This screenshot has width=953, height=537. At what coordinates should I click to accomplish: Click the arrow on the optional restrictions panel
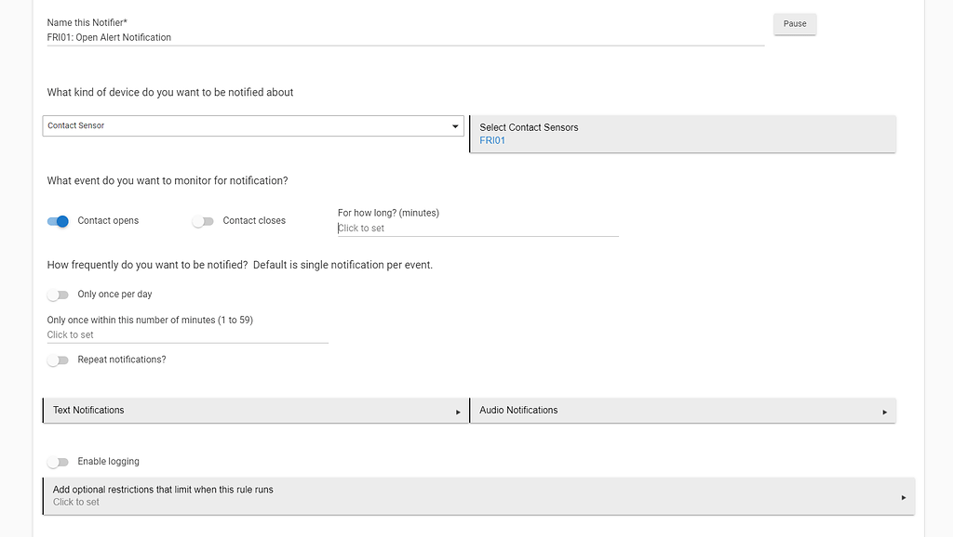(x=903, y=496)
